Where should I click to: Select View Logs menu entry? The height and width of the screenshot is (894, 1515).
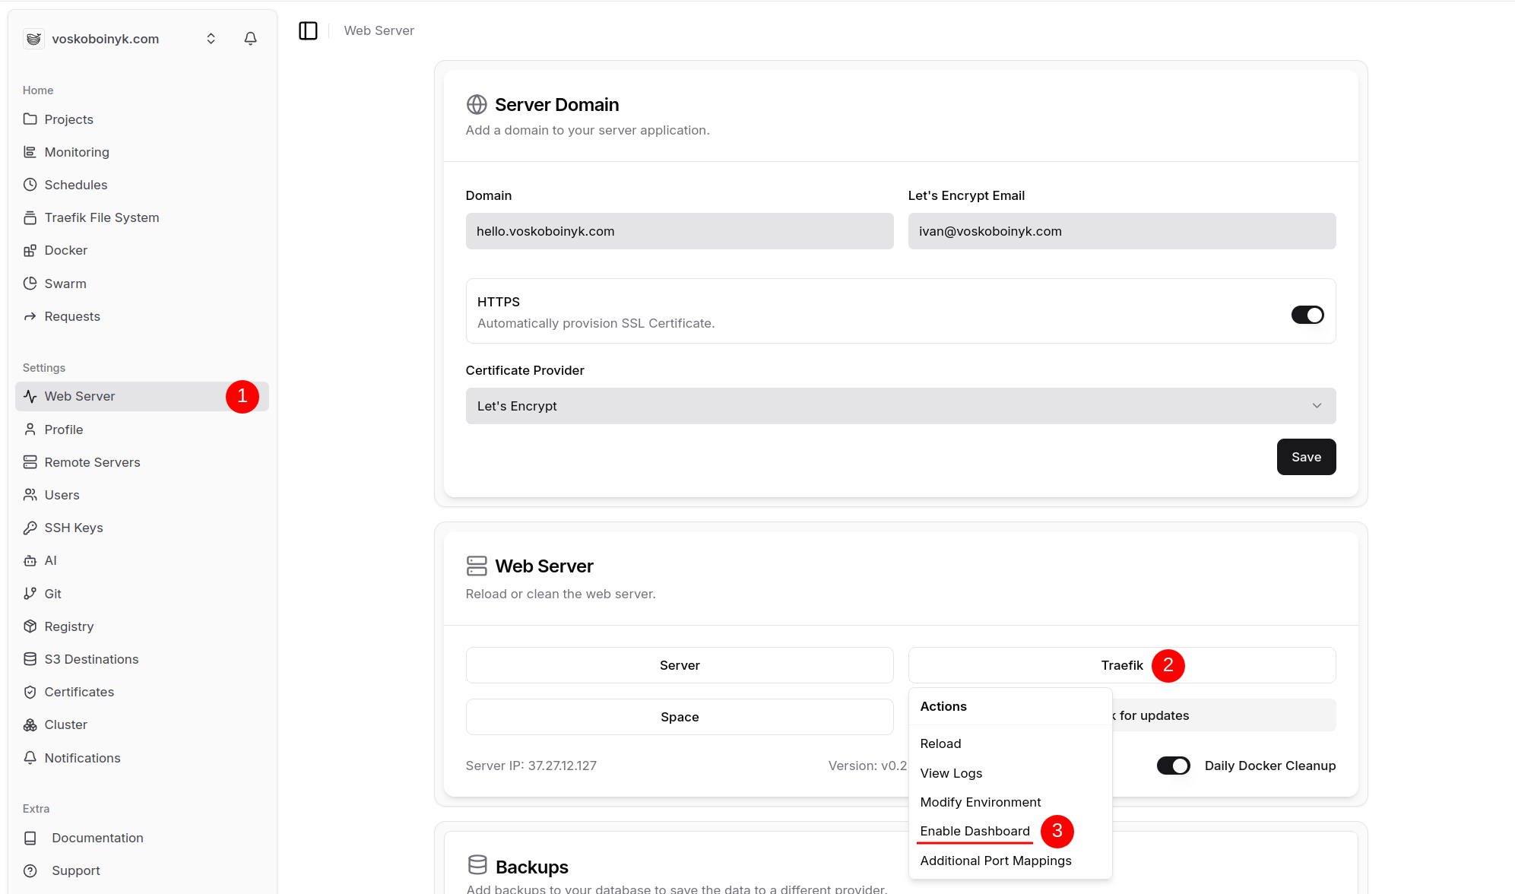[x=1010, y=773]
